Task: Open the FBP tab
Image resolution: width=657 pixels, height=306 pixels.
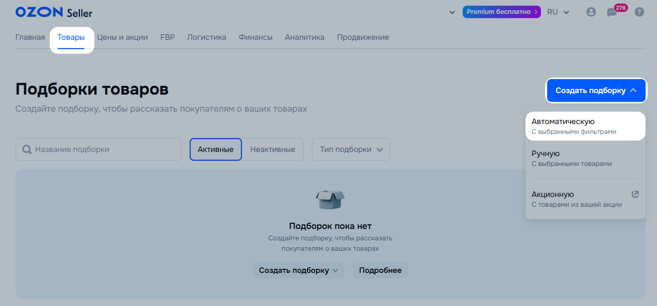Action: (167, 37)
